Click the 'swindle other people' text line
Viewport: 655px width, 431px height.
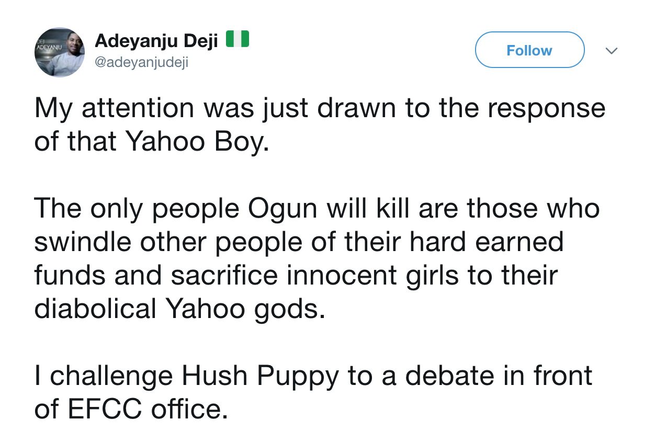tap(157, 242)
